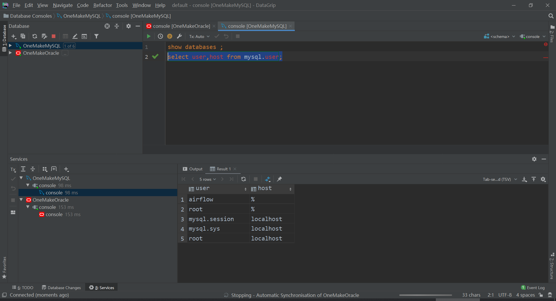Open the Refactor menu
This screenshot has width=556, height=301.
pos(103,5)
